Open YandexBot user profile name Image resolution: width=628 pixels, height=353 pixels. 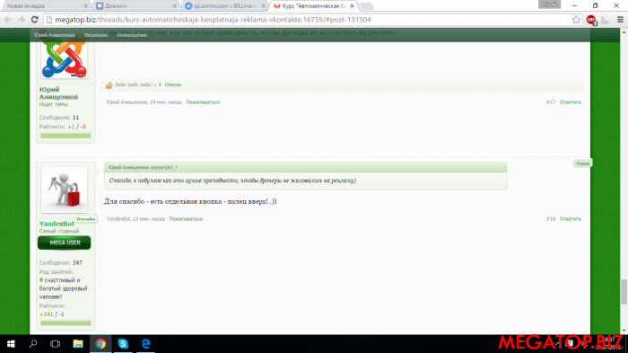(57, 224)
